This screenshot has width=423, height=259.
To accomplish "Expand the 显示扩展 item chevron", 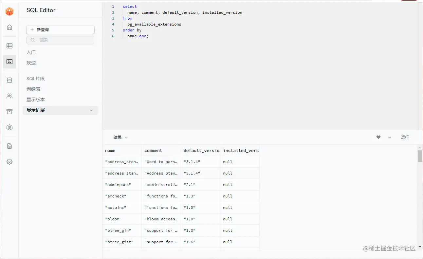I will [x=91, y=110].
